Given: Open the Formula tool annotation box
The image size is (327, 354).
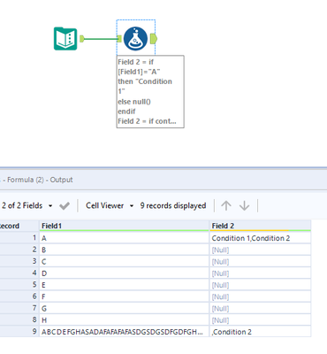Looking at the screenshot, I should tap(150, 91).
